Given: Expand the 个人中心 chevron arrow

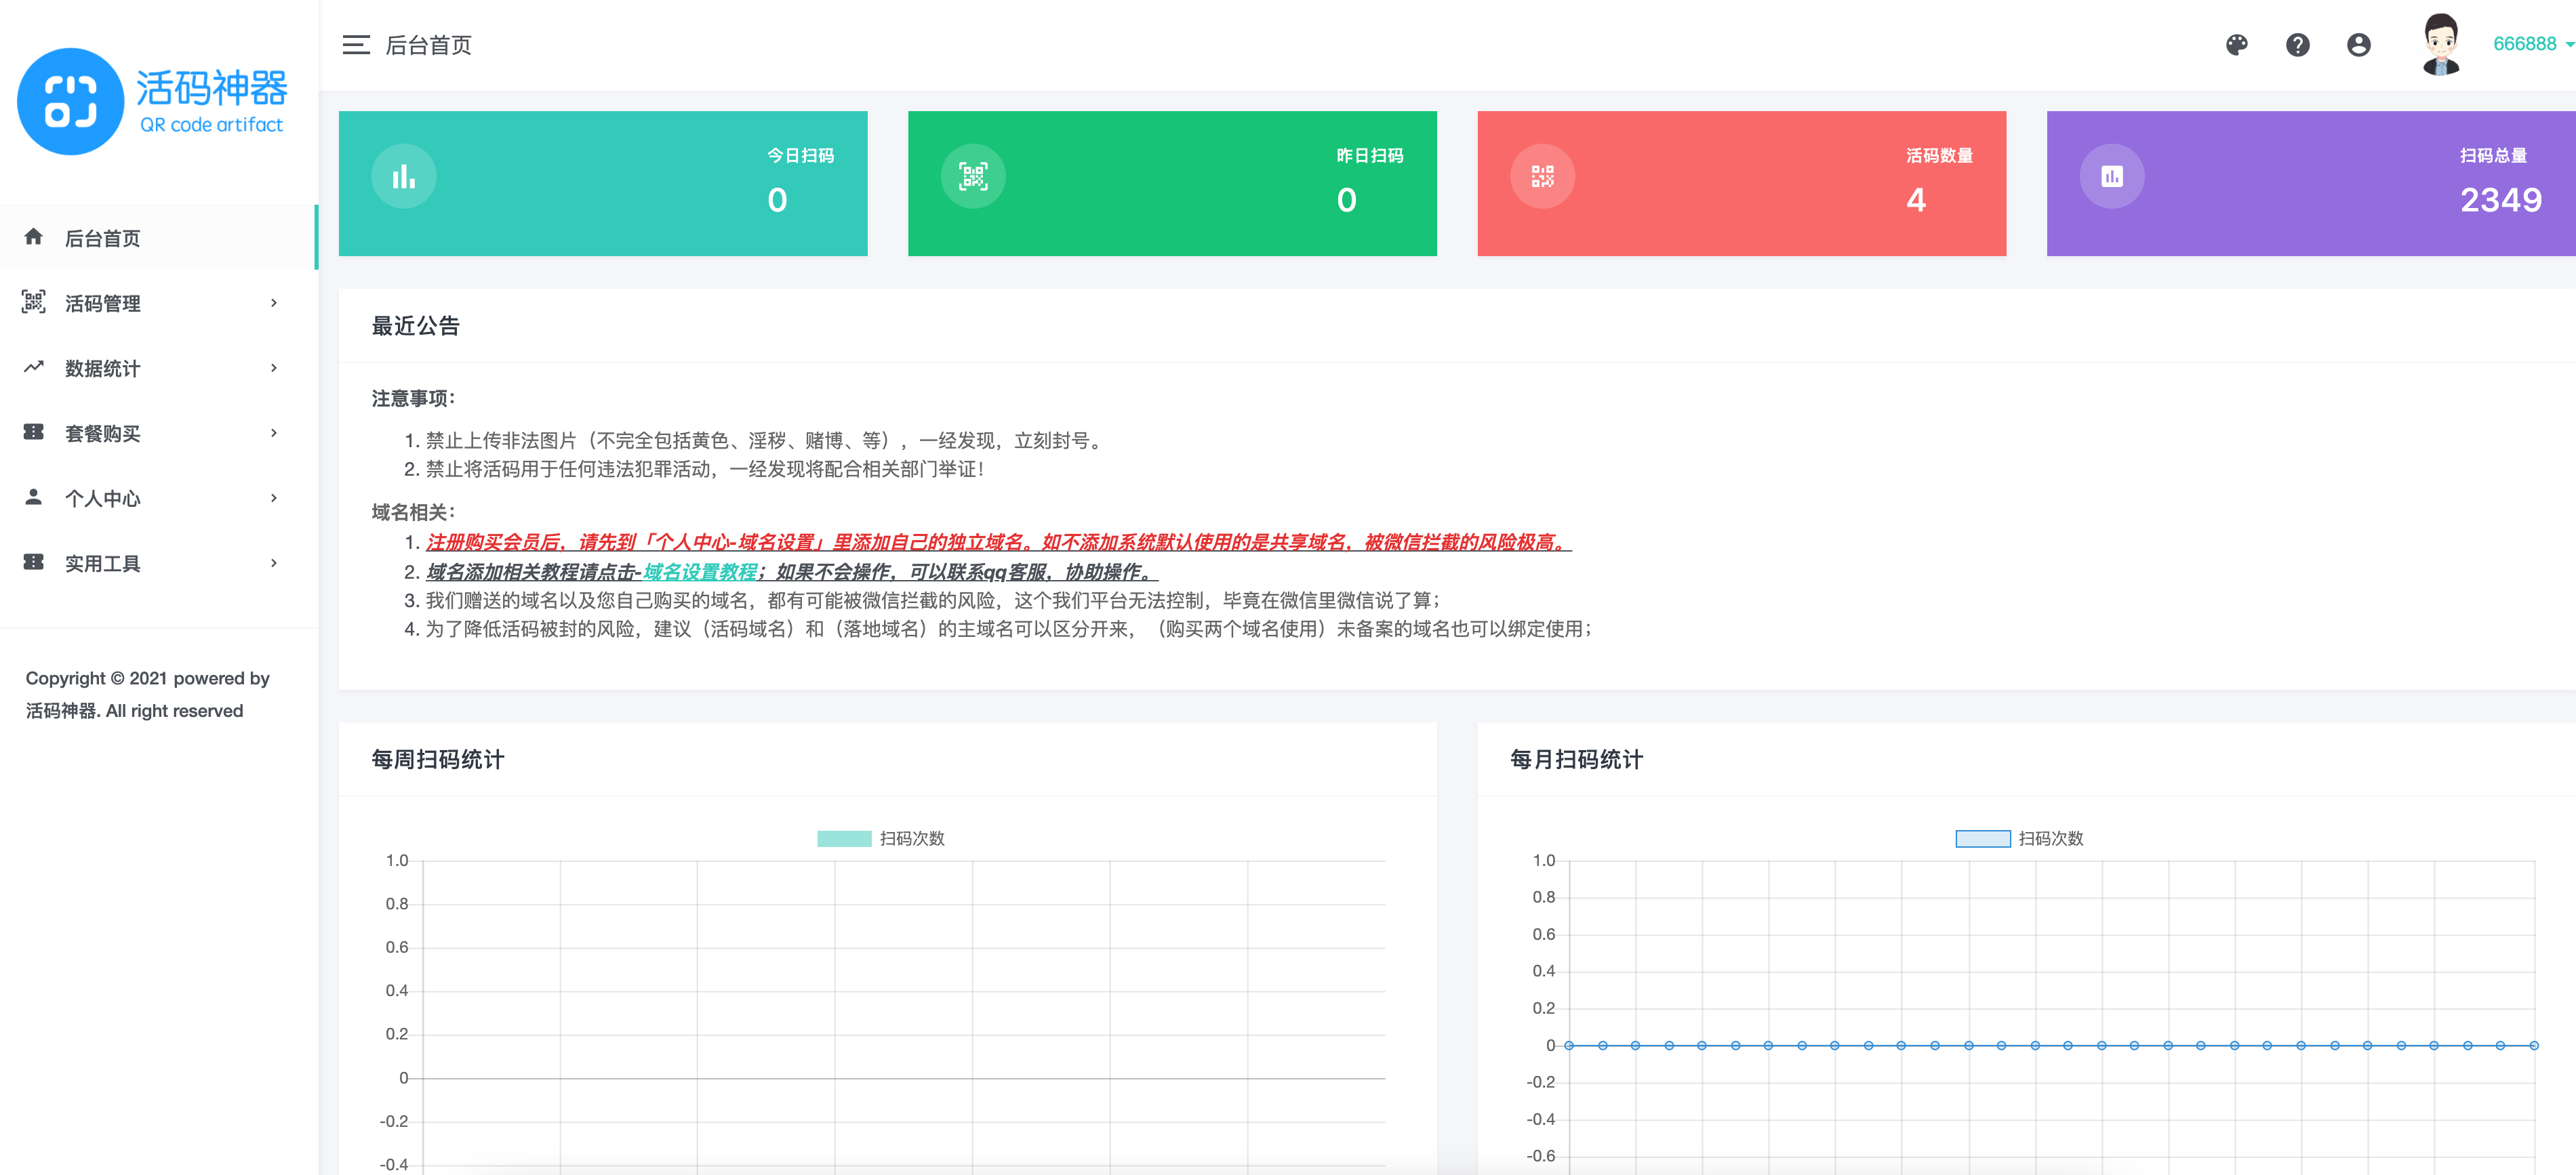Looking at the screenshot, I should (274, 498).
